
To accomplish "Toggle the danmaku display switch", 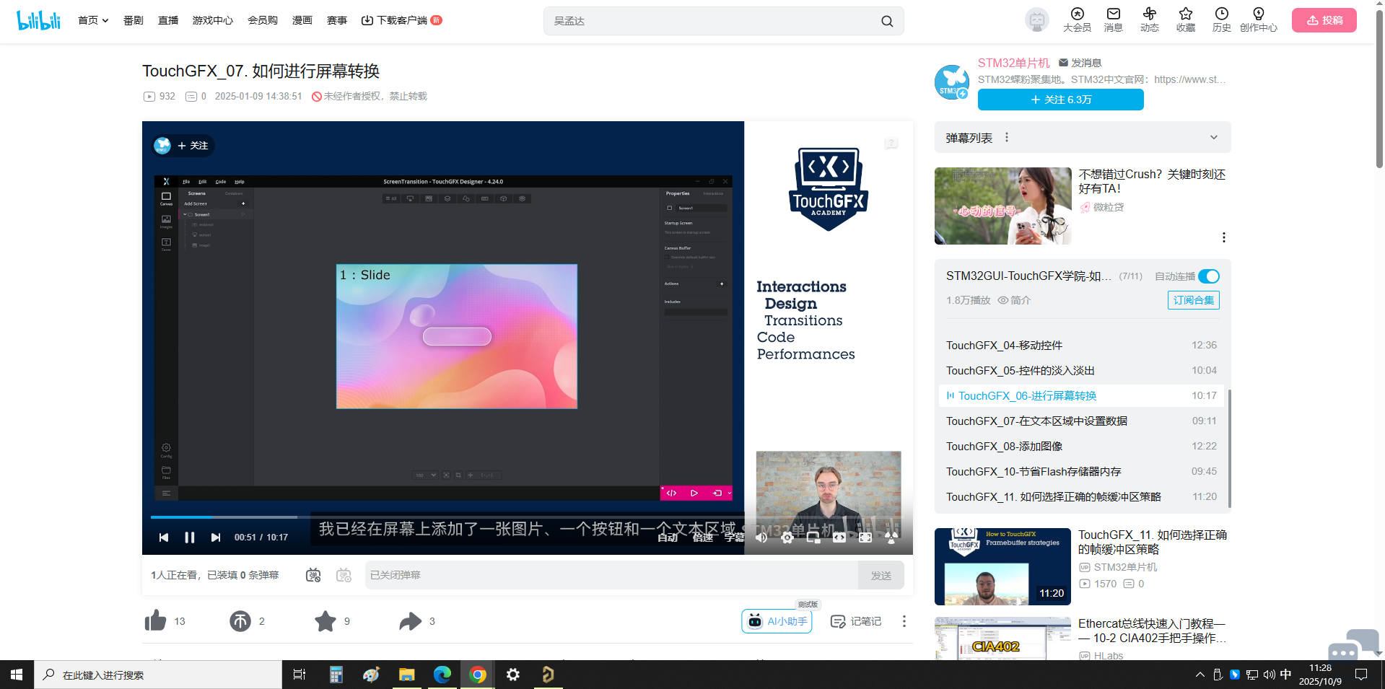I will [x=313, y=575].
